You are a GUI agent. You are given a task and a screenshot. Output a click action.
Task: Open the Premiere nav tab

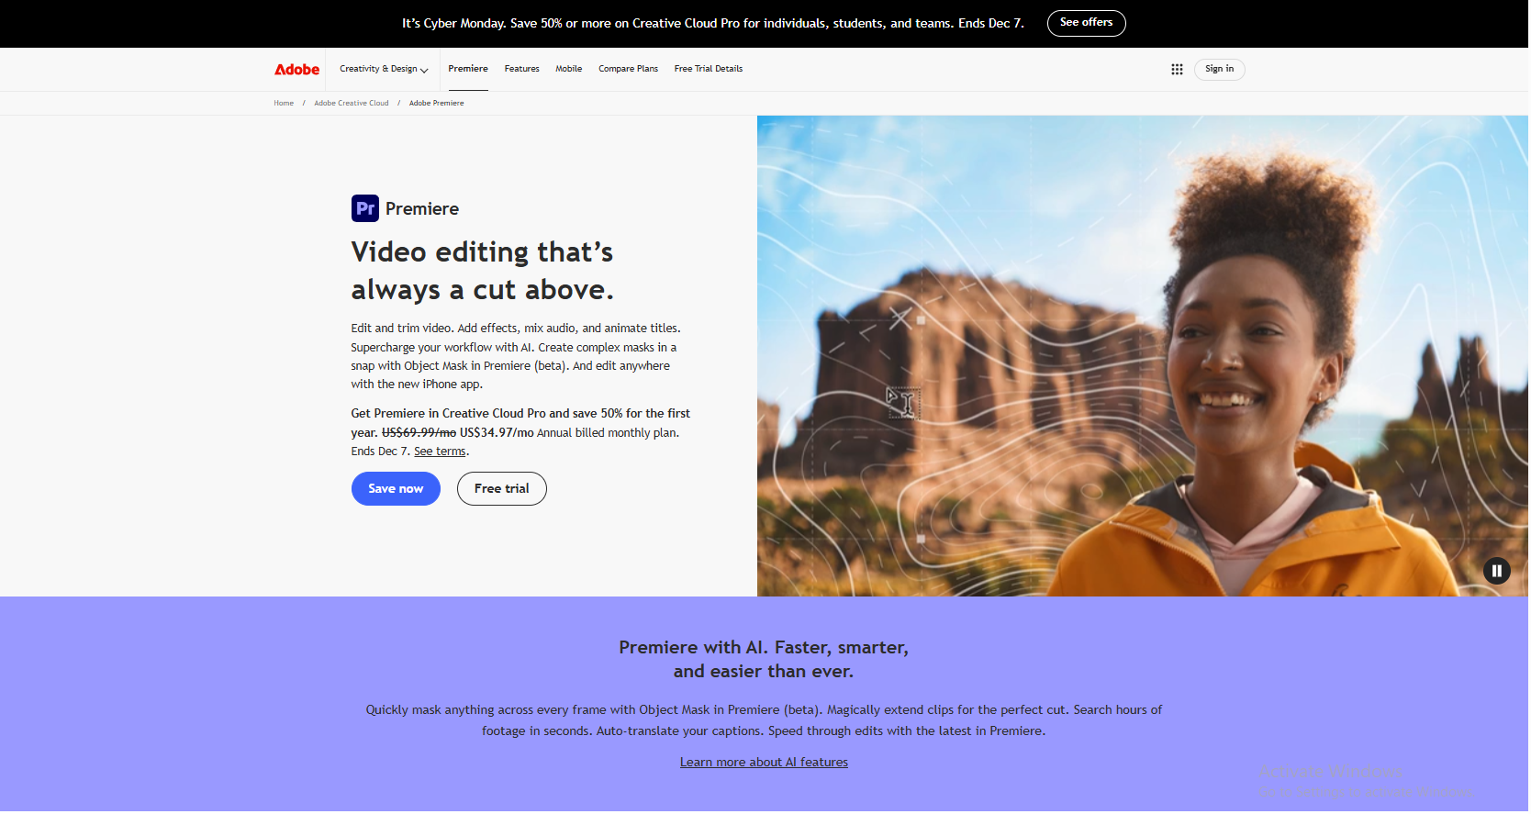point(468,69)
